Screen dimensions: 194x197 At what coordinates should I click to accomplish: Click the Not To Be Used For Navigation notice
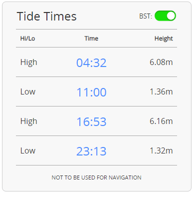(97, 177)
